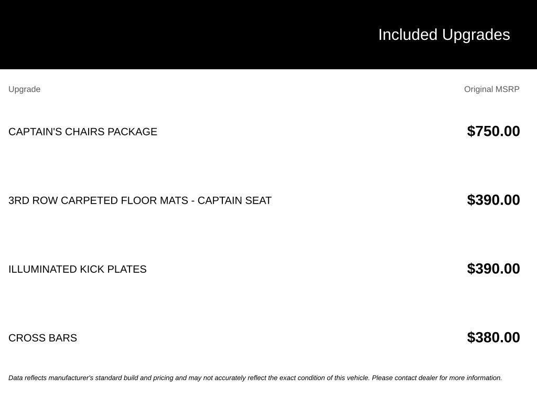This screenshot has width=537, height=403.
Task: Click the word Upgrades in header
Action: tap(476, 35)
